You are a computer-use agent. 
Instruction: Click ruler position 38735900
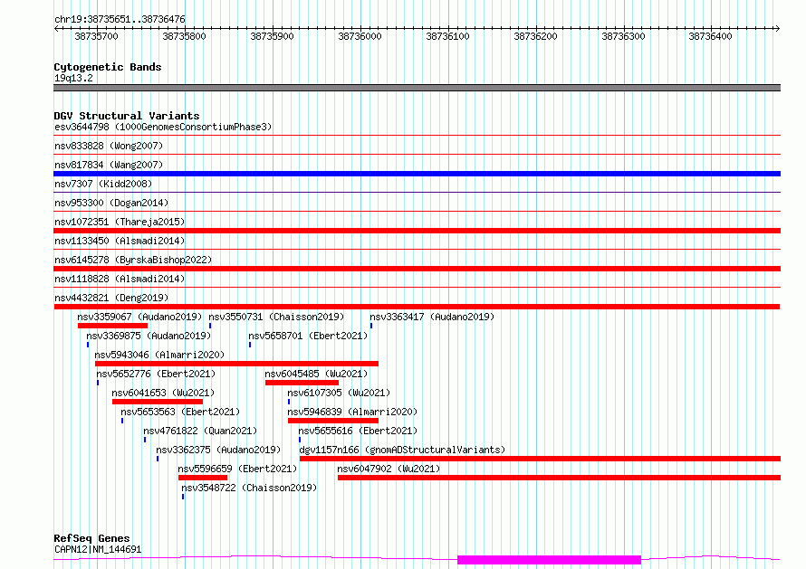[272, 36]
